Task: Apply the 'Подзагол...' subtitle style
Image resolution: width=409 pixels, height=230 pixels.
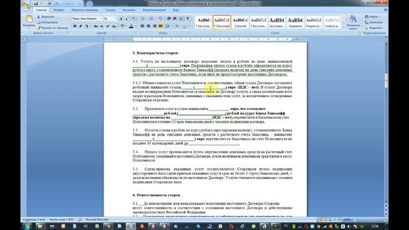Action: 314,22
